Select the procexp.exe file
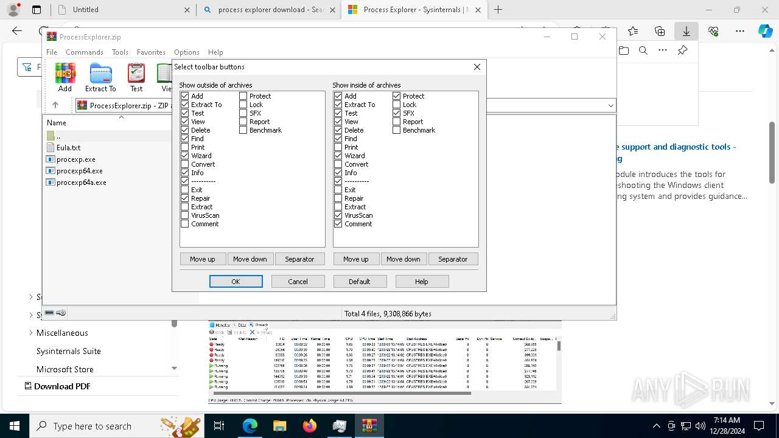Viewport: 779px width, 438px height. [x=75, y=159]
